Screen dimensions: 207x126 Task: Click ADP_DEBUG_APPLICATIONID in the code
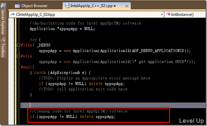pos(158,51)
